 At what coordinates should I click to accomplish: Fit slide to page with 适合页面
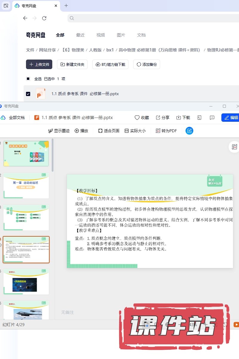point(109,131)
